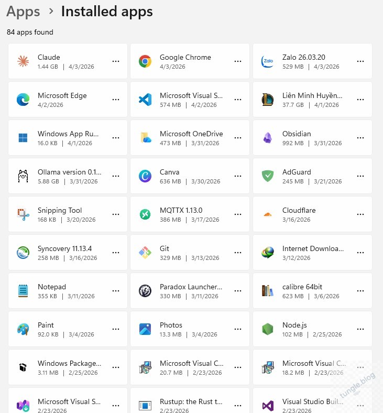Go back to Apps breadcrumb
This screenshot has width=383, height=413.
coord(23,12)
